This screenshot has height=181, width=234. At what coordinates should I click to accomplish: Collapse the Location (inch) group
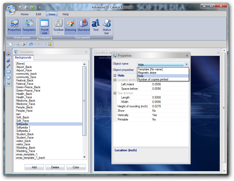115,80
